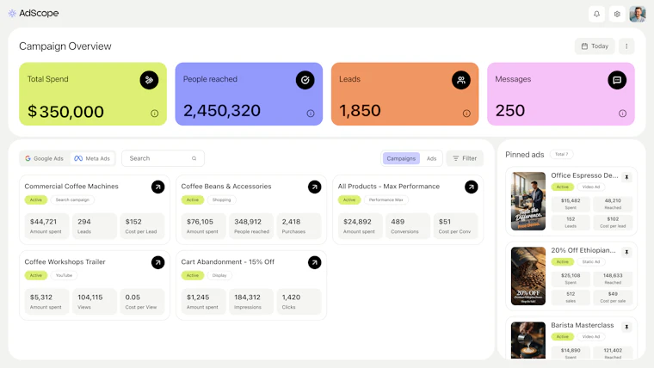654x368 pixels.
Task: Switch to the Meta Ads tab
Action: 92,158
